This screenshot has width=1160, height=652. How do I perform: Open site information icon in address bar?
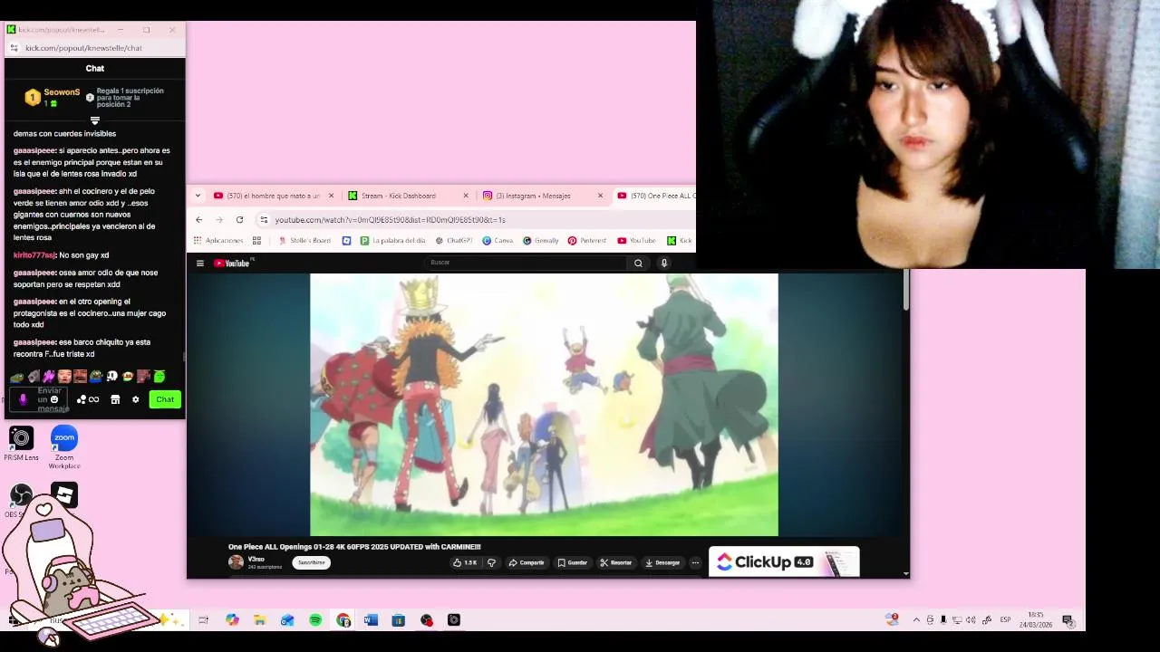pos(264,220)
